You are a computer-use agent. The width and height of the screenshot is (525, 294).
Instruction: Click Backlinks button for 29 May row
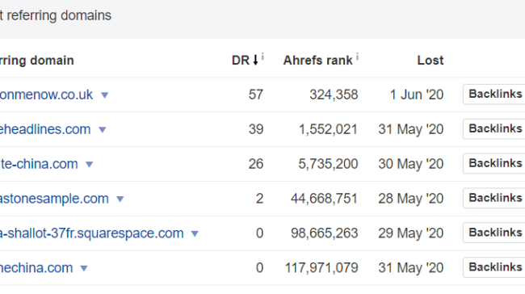493,233
